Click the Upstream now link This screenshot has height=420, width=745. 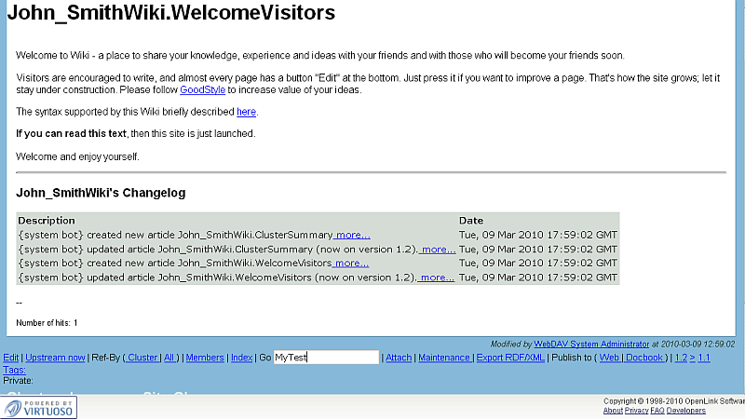click(x=55, y=358)
